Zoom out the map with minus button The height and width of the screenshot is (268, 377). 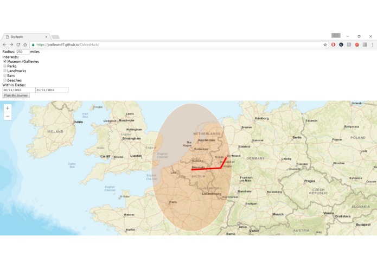point(8,116)
